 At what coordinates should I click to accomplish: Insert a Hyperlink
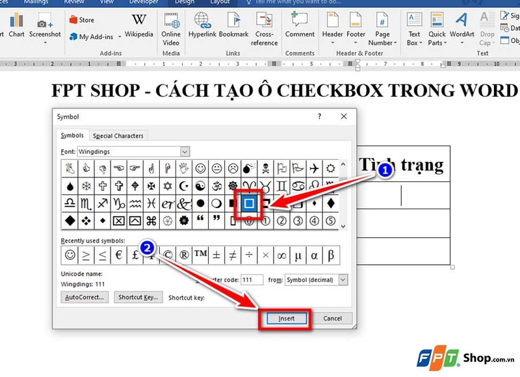click(202, 25)
